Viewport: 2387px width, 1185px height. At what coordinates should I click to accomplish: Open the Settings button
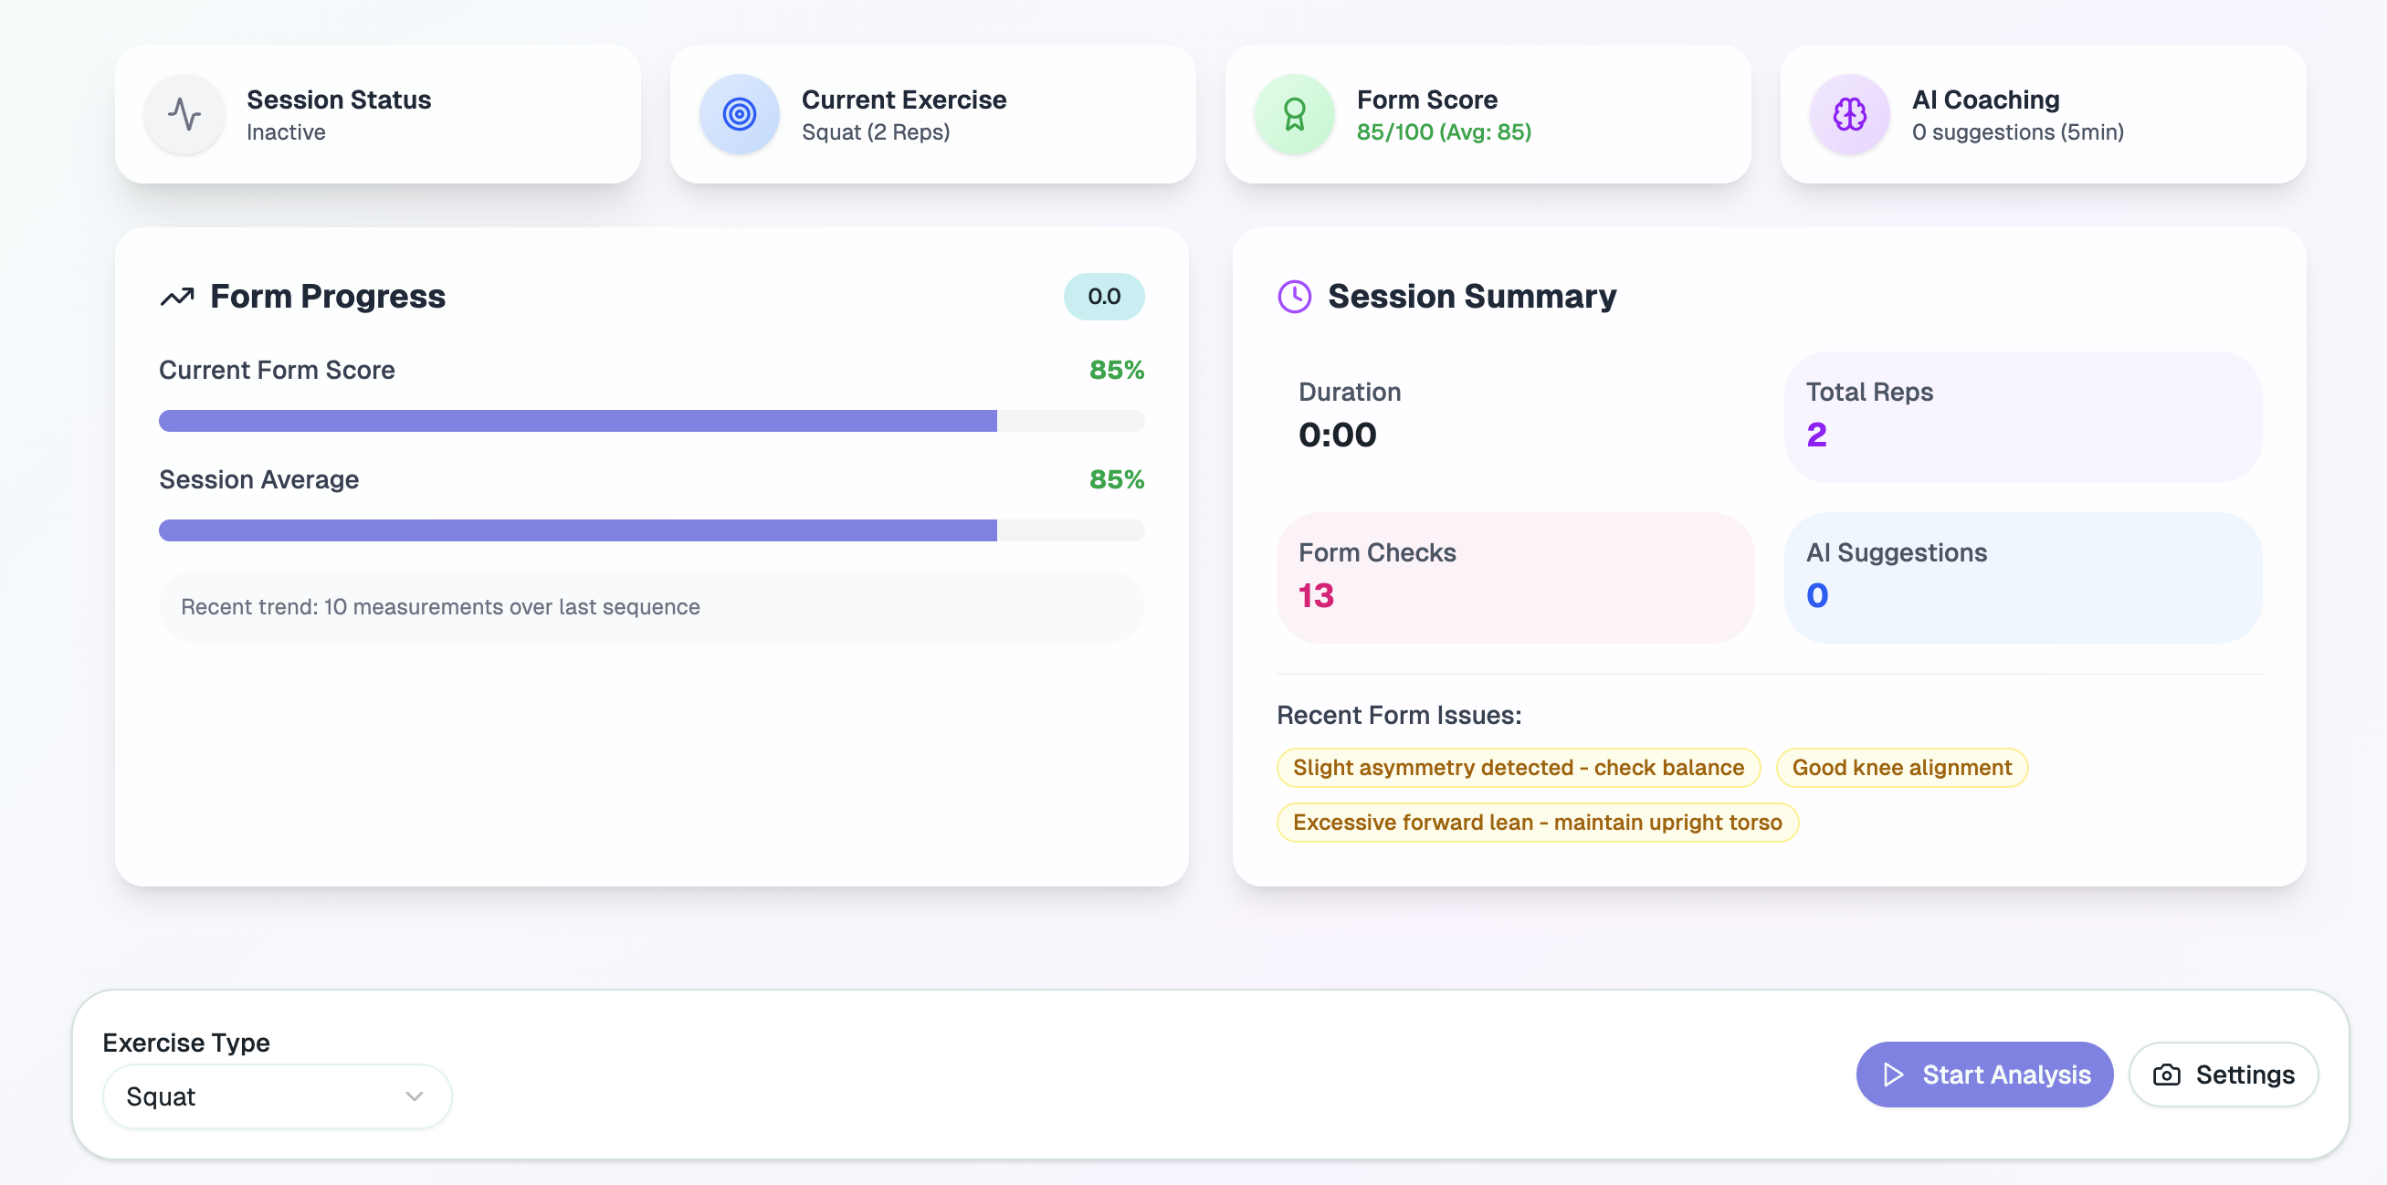tap(2223, 1074)
